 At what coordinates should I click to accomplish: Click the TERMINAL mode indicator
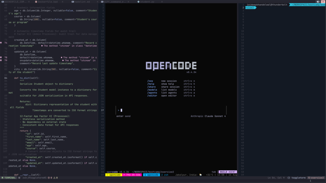9,178
